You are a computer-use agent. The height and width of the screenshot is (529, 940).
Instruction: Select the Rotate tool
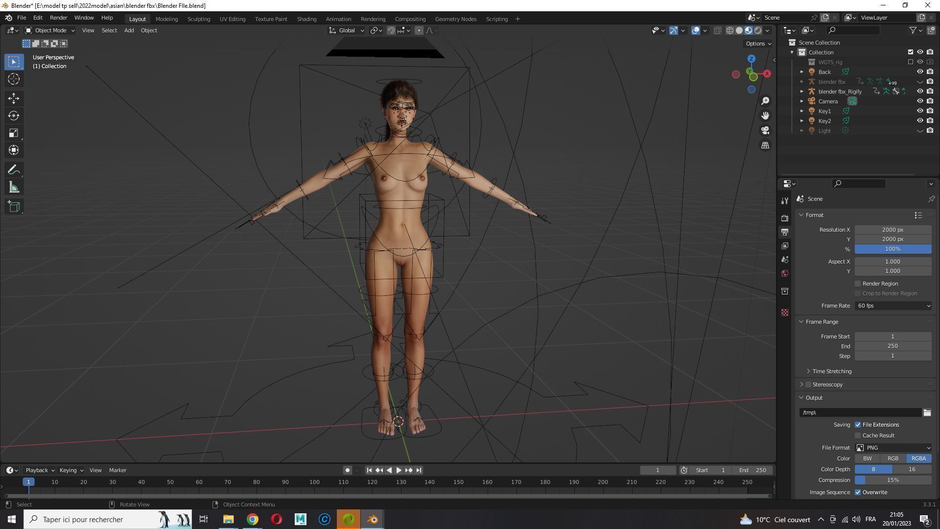tap(14, 116)
